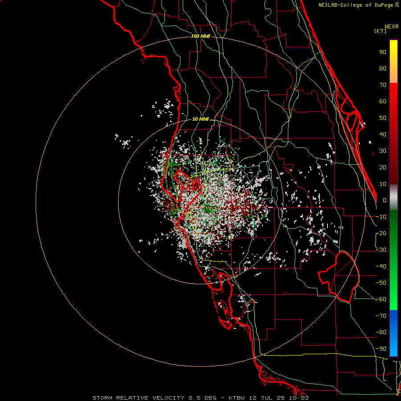This screenshot has width=401, height=401.
Task: Select the positive 40 value on the velocity scale
Action: pyautogui.click(x=383, y=134)
